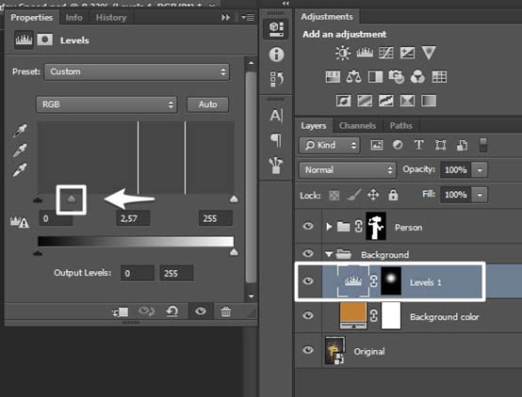Switch to the Channels tab
The width and height of the screenshot is (522, 397).
357,126
